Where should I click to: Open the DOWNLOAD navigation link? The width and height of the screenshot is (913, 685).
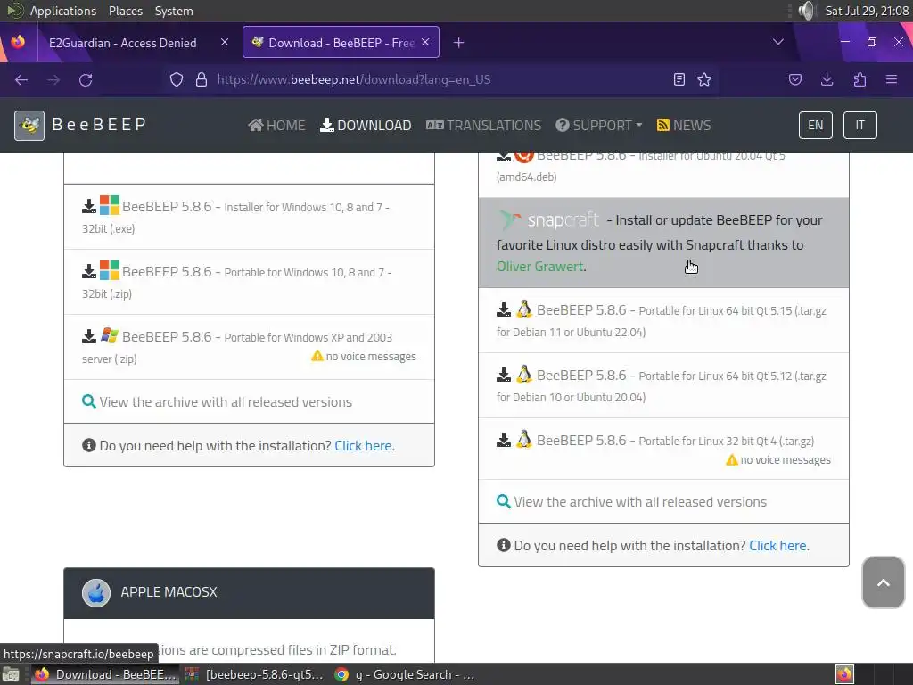tap(366, 125)
